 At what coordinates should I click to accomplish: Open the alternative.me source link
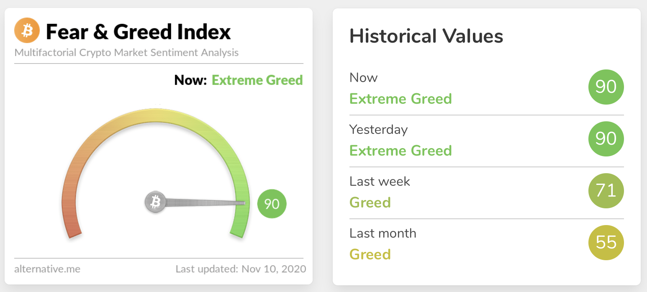[47, 269]
